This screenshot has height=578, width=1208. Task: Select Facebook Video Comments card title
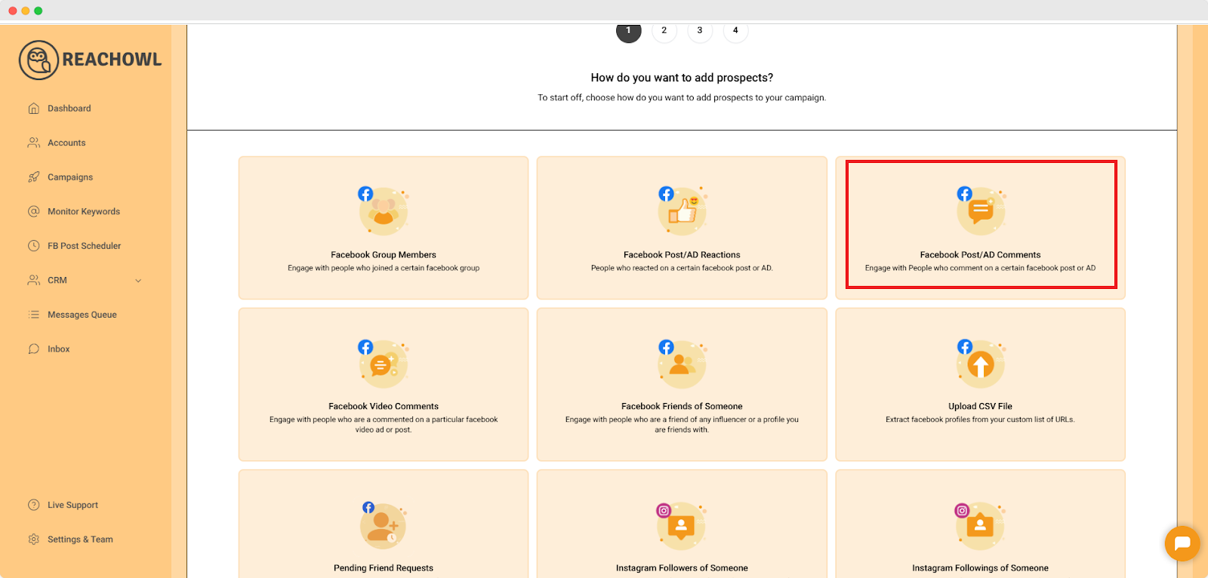click(x=384, y=407)
